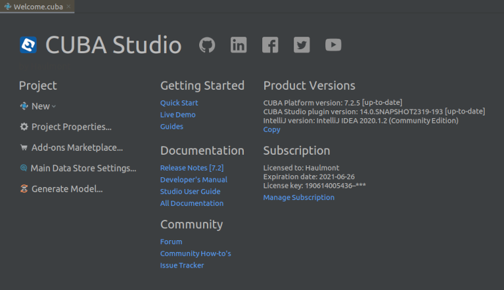Open the Developer's Manual link

click(x=194, y=180)
